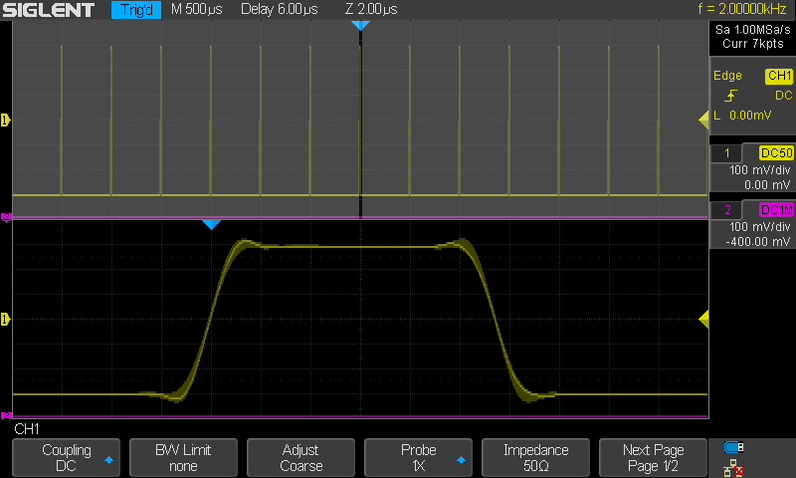
Task: Click the trigger level L 0.00mV readout
Action: coord(742,116)
